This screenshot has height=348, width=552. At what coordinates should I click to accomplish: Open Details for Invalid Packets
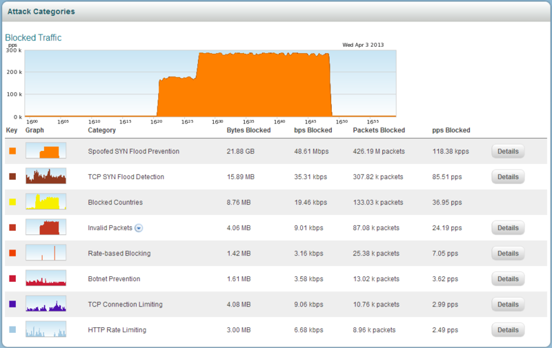(x=508, y=228)
